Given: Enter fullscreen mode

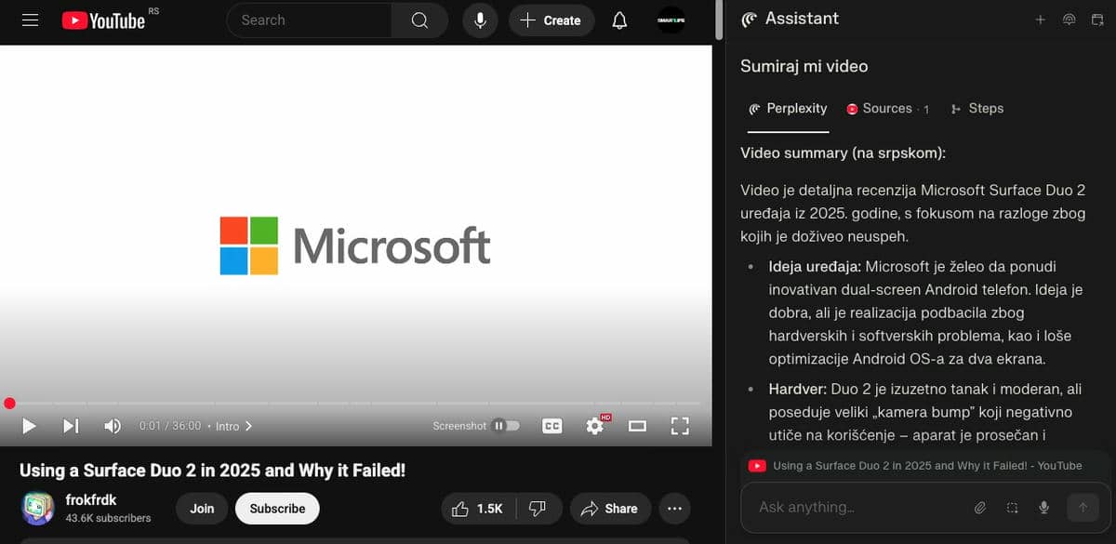Looking at the screenshot, I should [680, 426].
